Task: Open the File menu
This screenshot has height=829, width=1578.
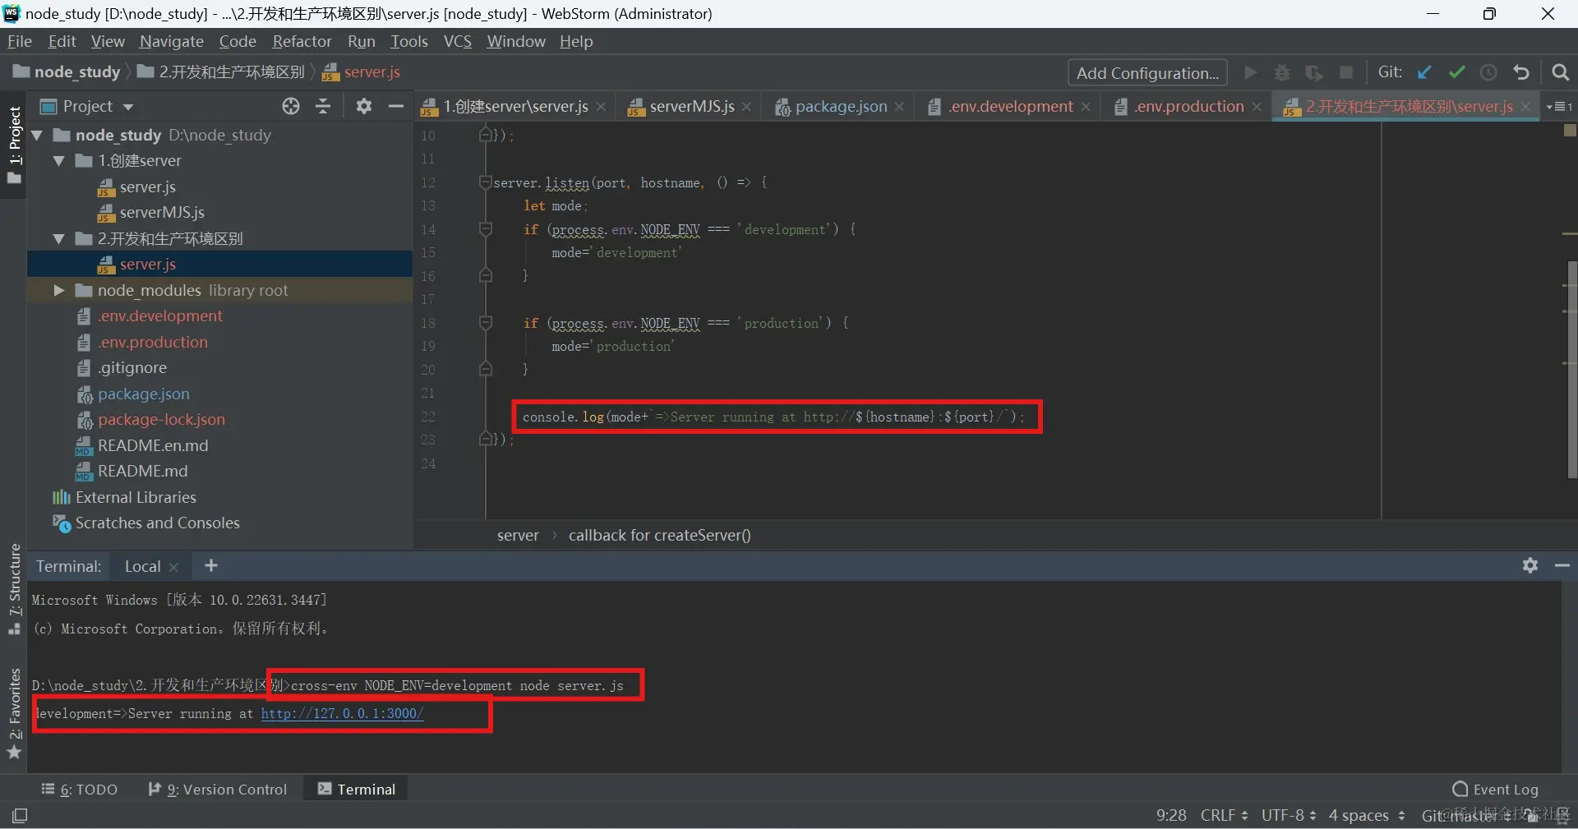Action: [x=20, y=41]
